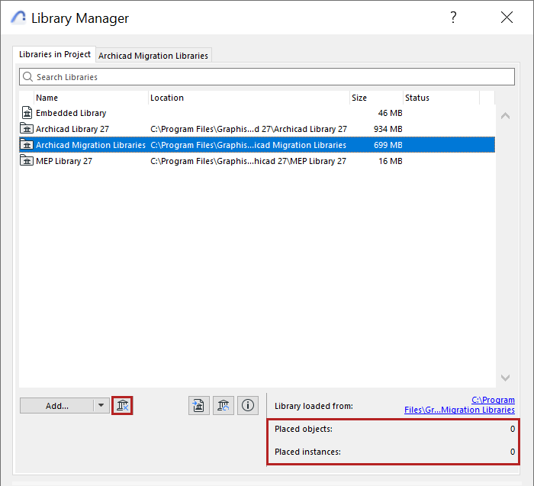534x486 pixels.
Task: Open the library Info icon button
Action: [x=248, y=405]
